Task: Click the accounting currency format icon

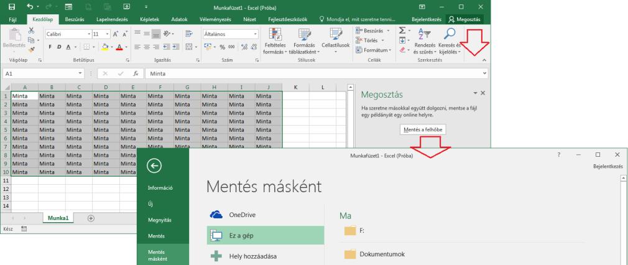Action: coord(208,47)
